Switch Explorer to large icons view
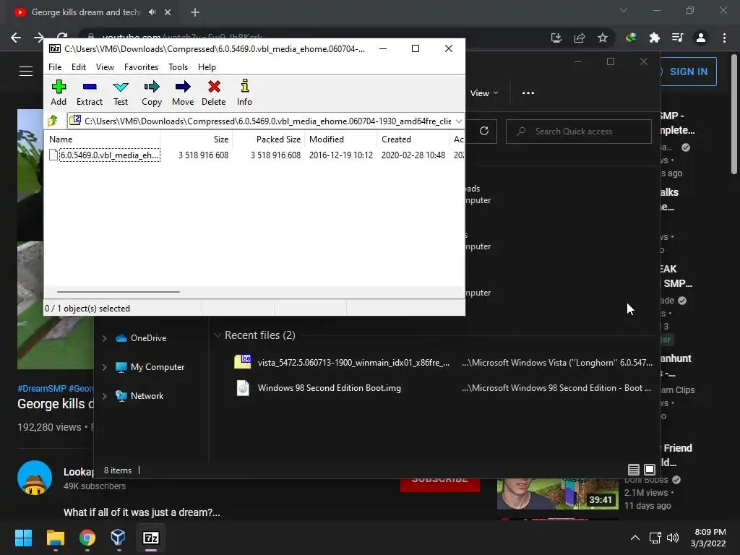Image resolution: width=740 pixels, height=555 pixels. tap(650, 470)
